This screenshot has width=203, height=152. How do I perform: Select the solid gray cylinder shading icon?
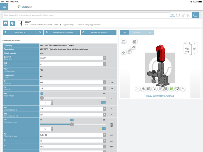coord(149,89)
